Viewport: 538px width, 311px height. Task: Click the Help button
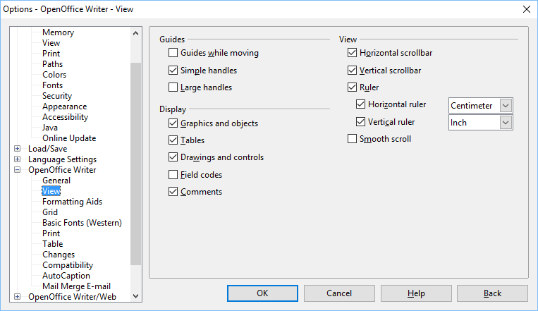(416, 293)
